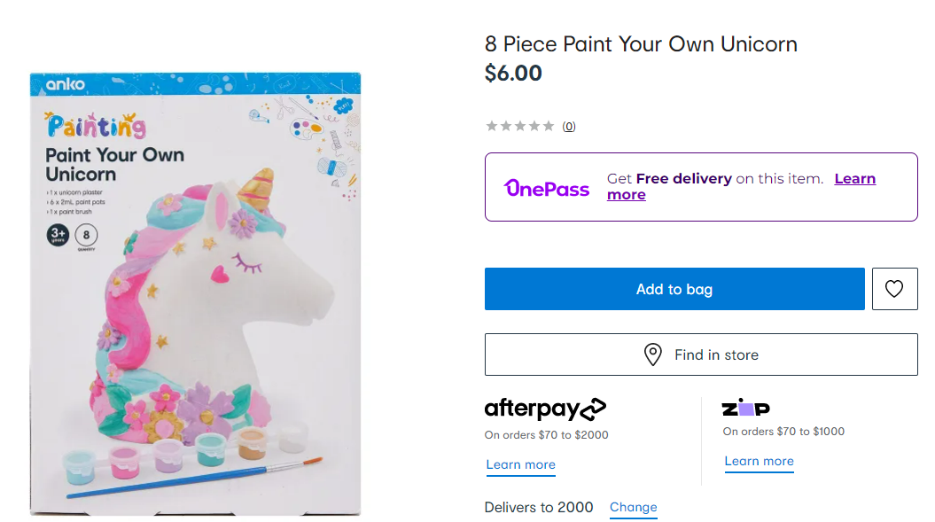
Task: Click the 8 Piece Paint Your Own Unicorn title
Action: [x=641, y=44]
